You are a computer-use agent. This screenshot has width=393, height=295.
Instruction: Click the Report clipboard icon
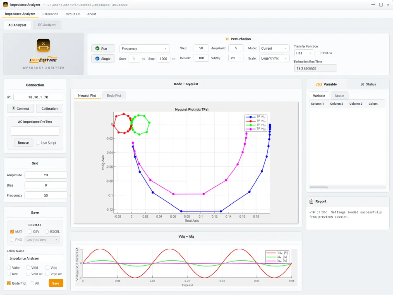pyautogui.click(x=311, y=201)
